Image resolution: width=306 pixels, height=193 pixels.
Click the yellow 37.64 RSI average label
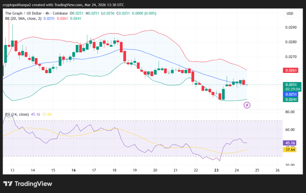pyautogui.click(x=291, y=149)
